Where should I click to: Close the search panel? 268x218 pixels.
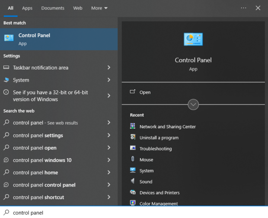(x=258, y=8)
